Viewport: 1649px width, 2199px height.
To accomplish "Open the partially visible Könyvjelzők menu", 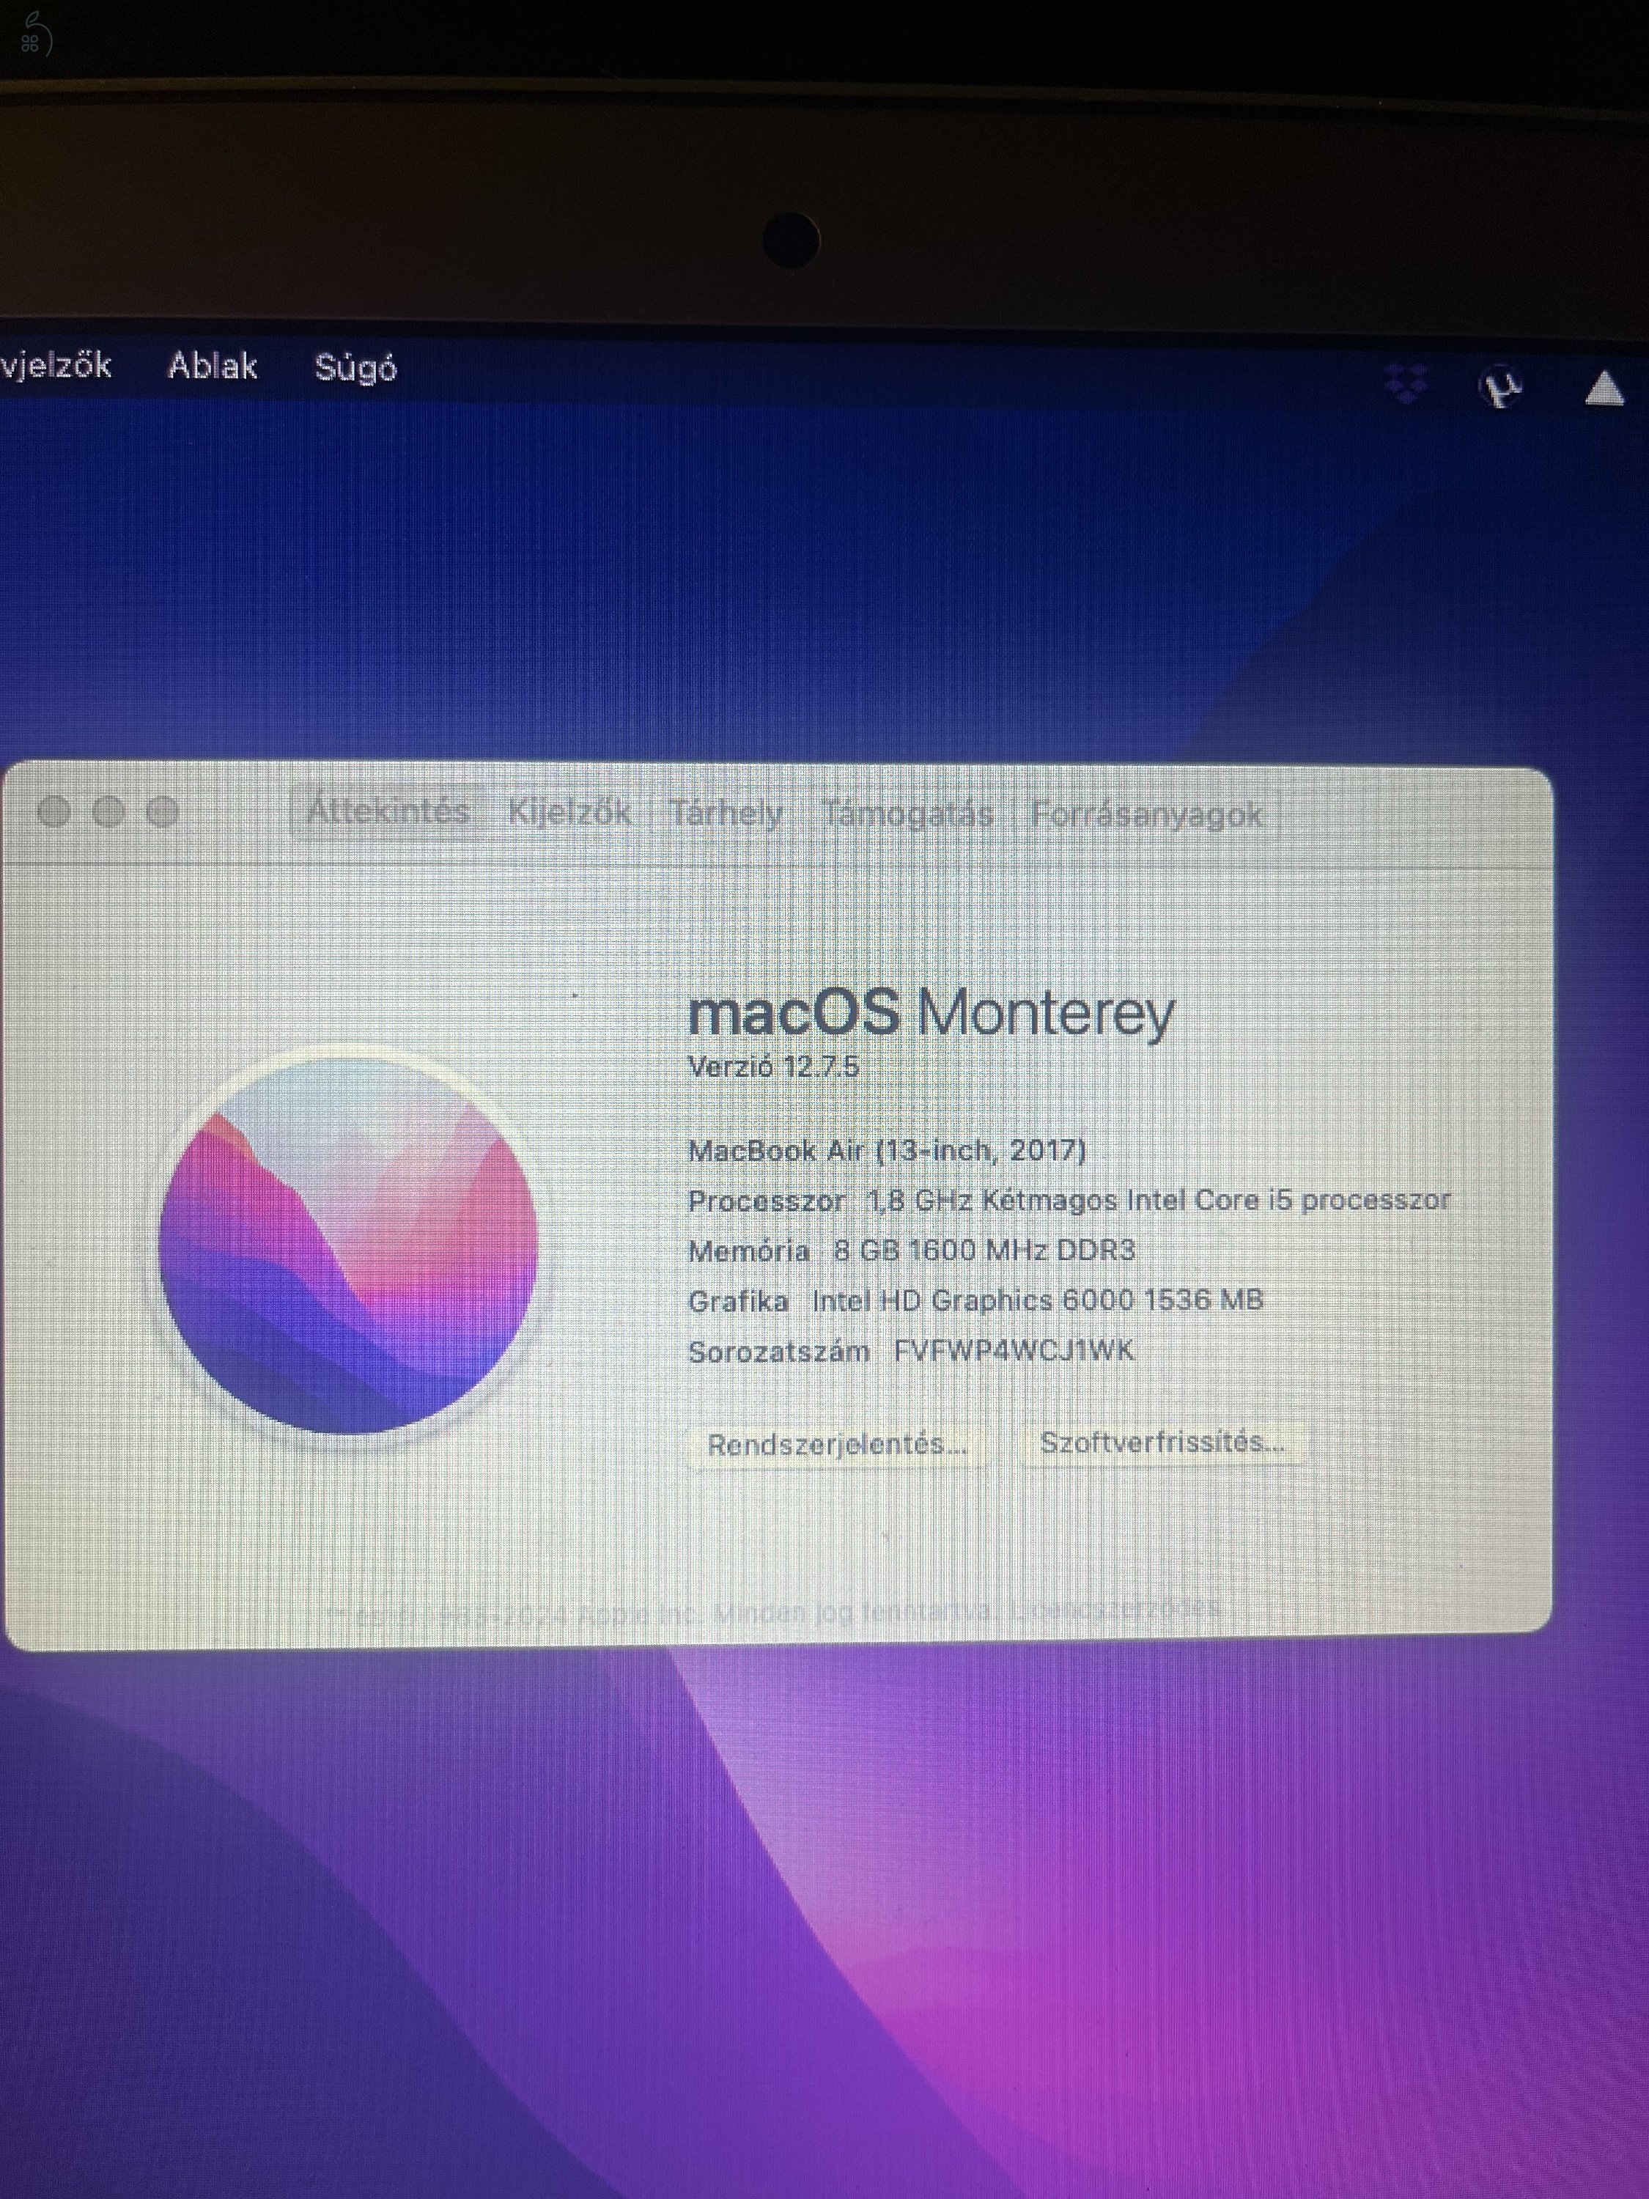I will point(56,366).
